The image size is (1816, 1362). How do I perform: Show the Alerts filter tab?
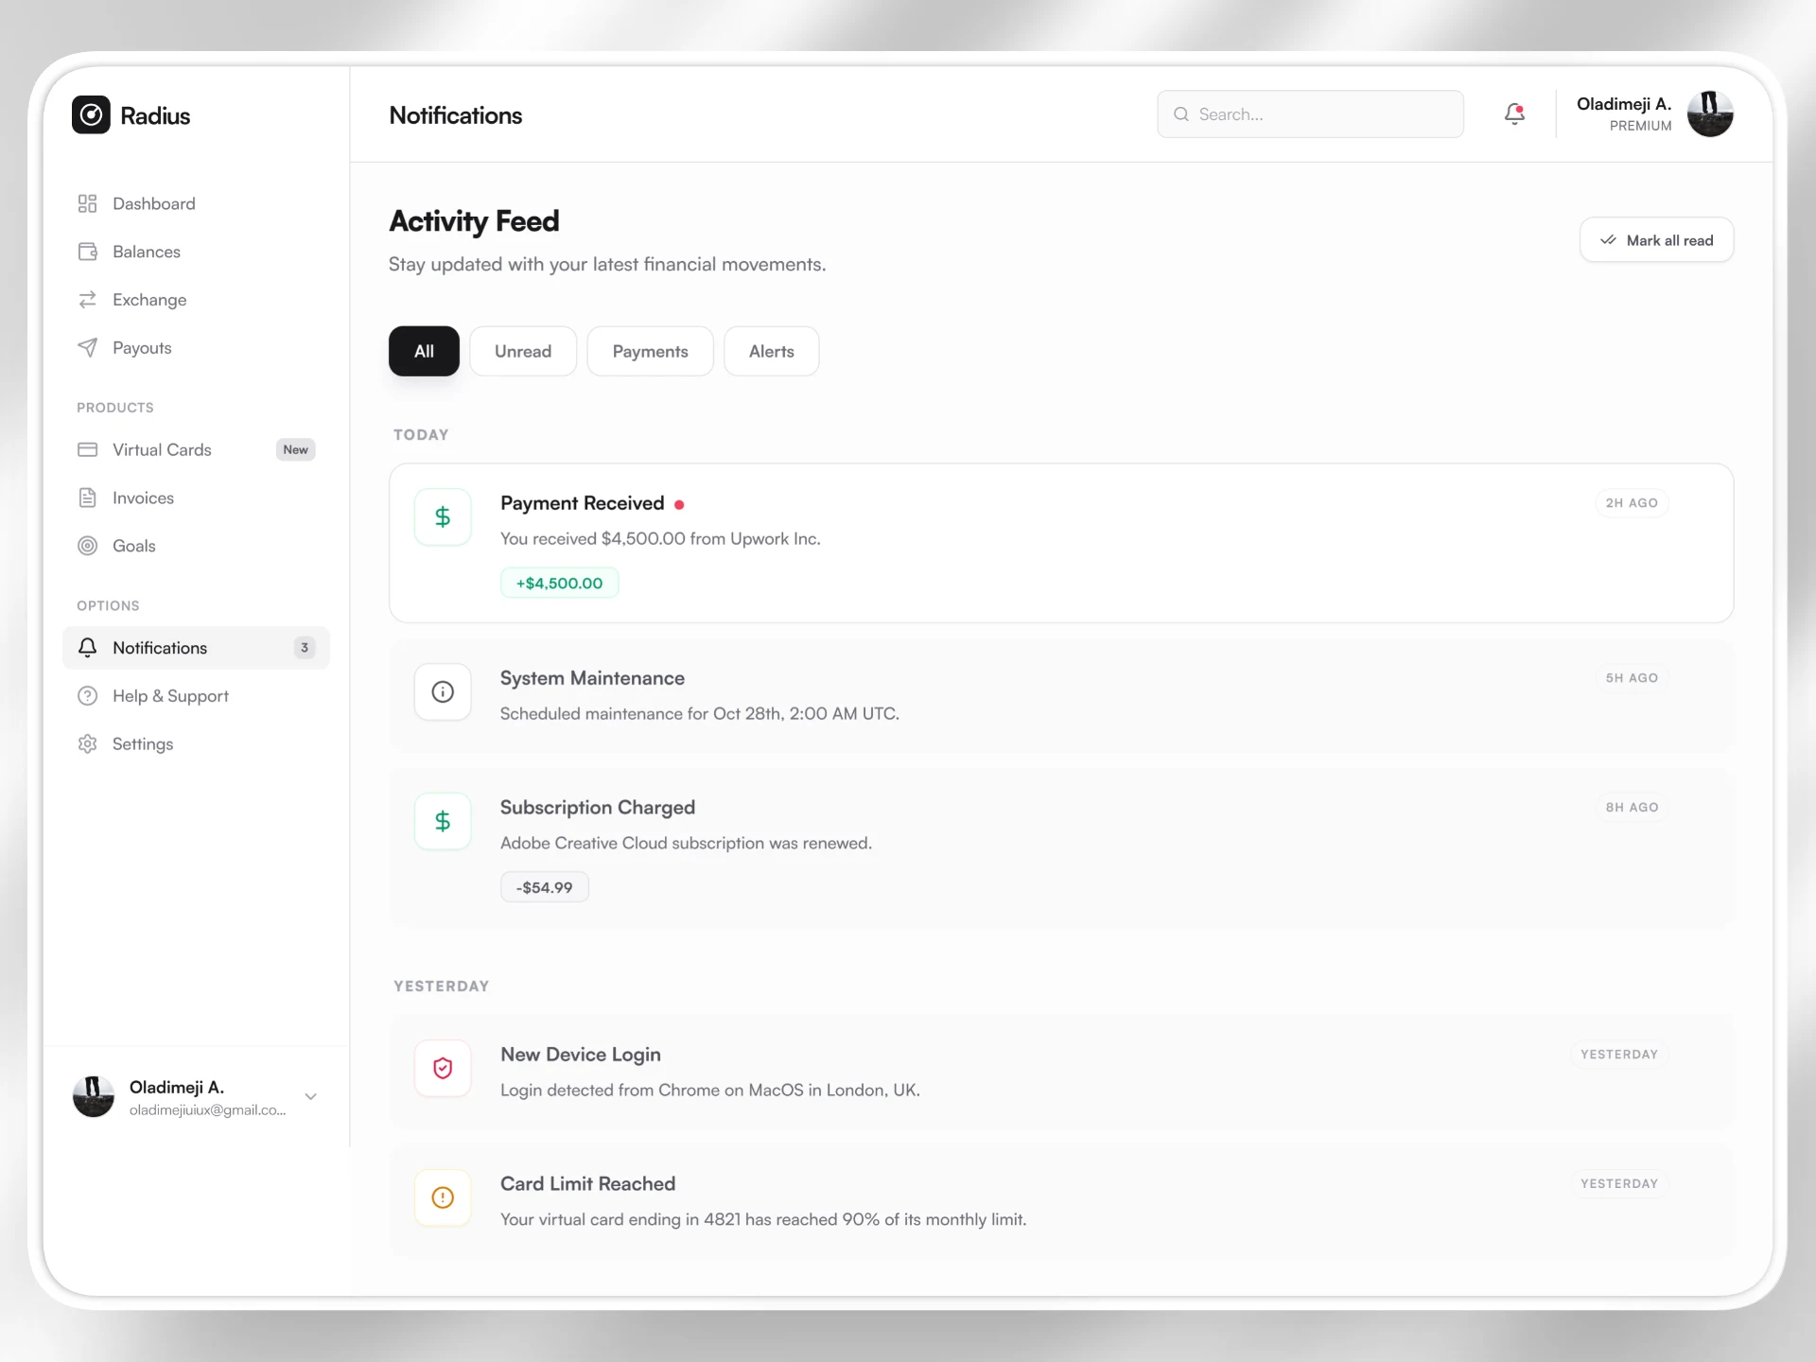(771, 352)
